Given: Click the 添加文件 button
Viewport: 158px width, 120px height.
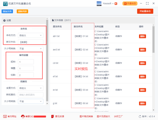Looking at the screenshot, I should click(7, 11).
